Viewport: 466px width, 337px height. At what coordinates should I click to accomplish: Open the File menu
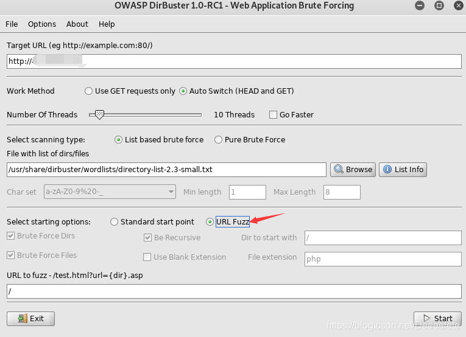(12, 24)
